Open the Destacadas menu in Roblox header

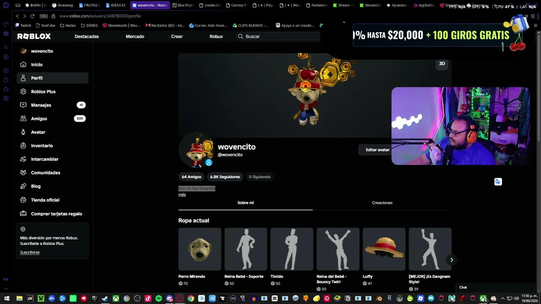(87, 36)
